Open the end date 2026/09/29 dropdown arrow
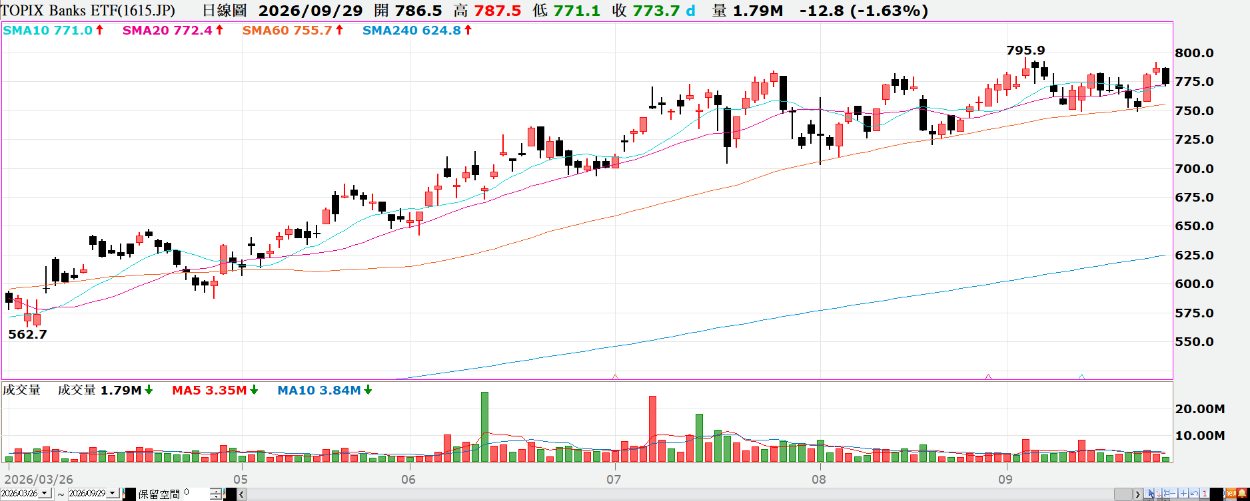Image resolution: width=1250 pixels, height=501 pixels. [x=113, y=493]
